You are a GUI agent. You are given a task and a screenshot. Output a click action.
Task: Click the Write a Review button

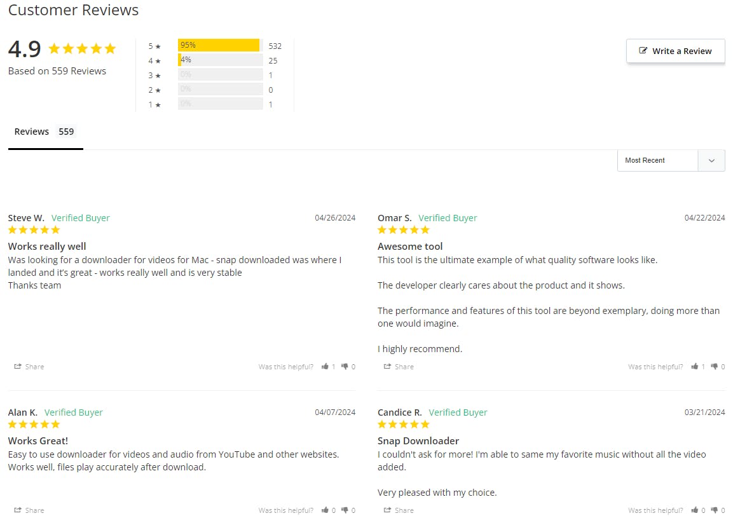[676, 51]
